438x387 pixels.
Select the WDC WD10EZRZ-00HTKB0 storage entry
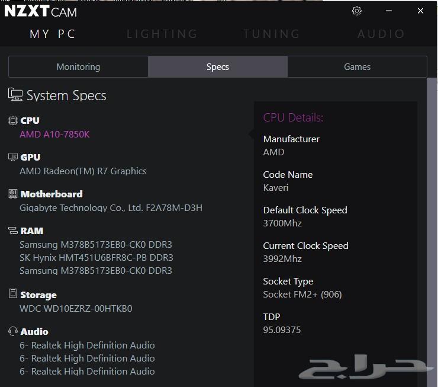pyautogui.click(x=76, y=308)
